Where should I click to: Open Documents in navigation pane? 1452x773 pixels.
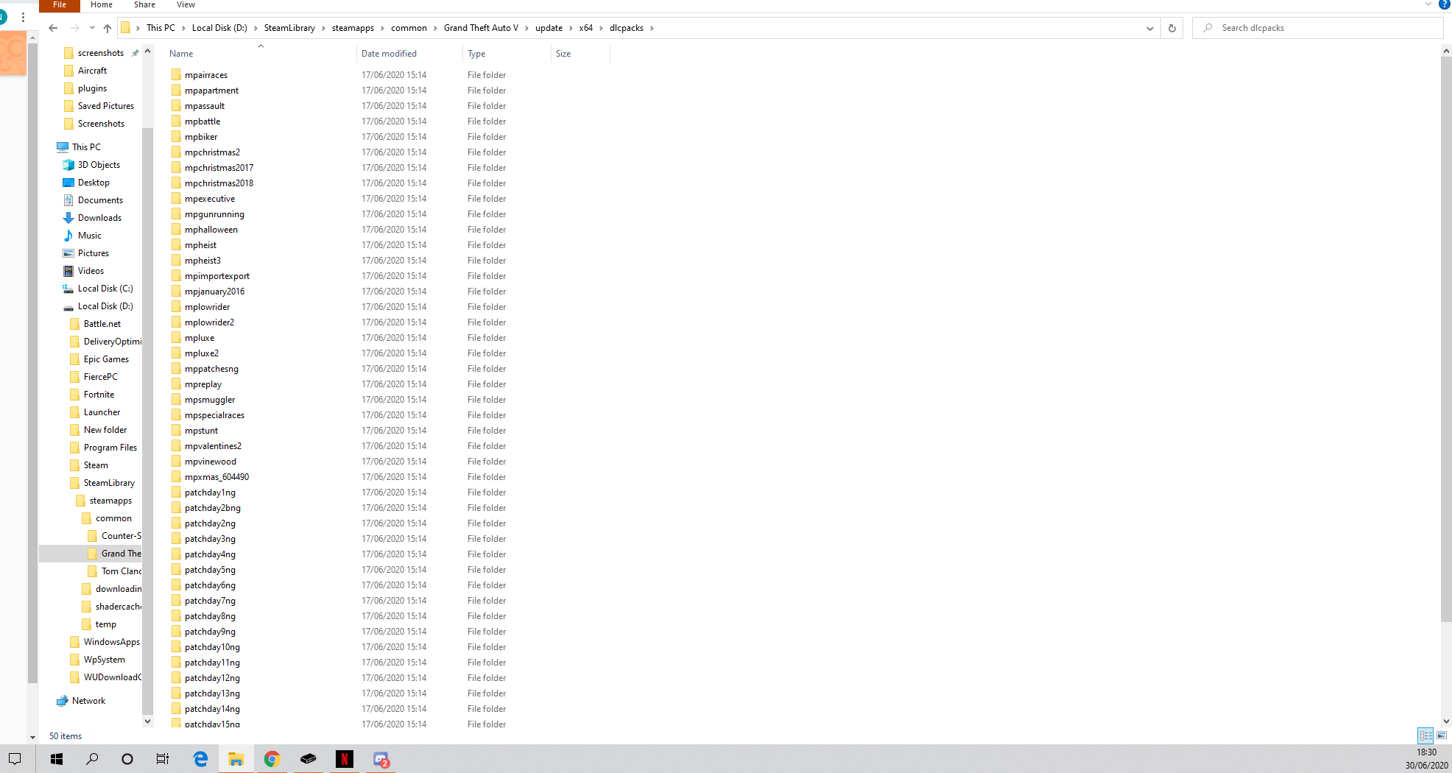(100, 200)
